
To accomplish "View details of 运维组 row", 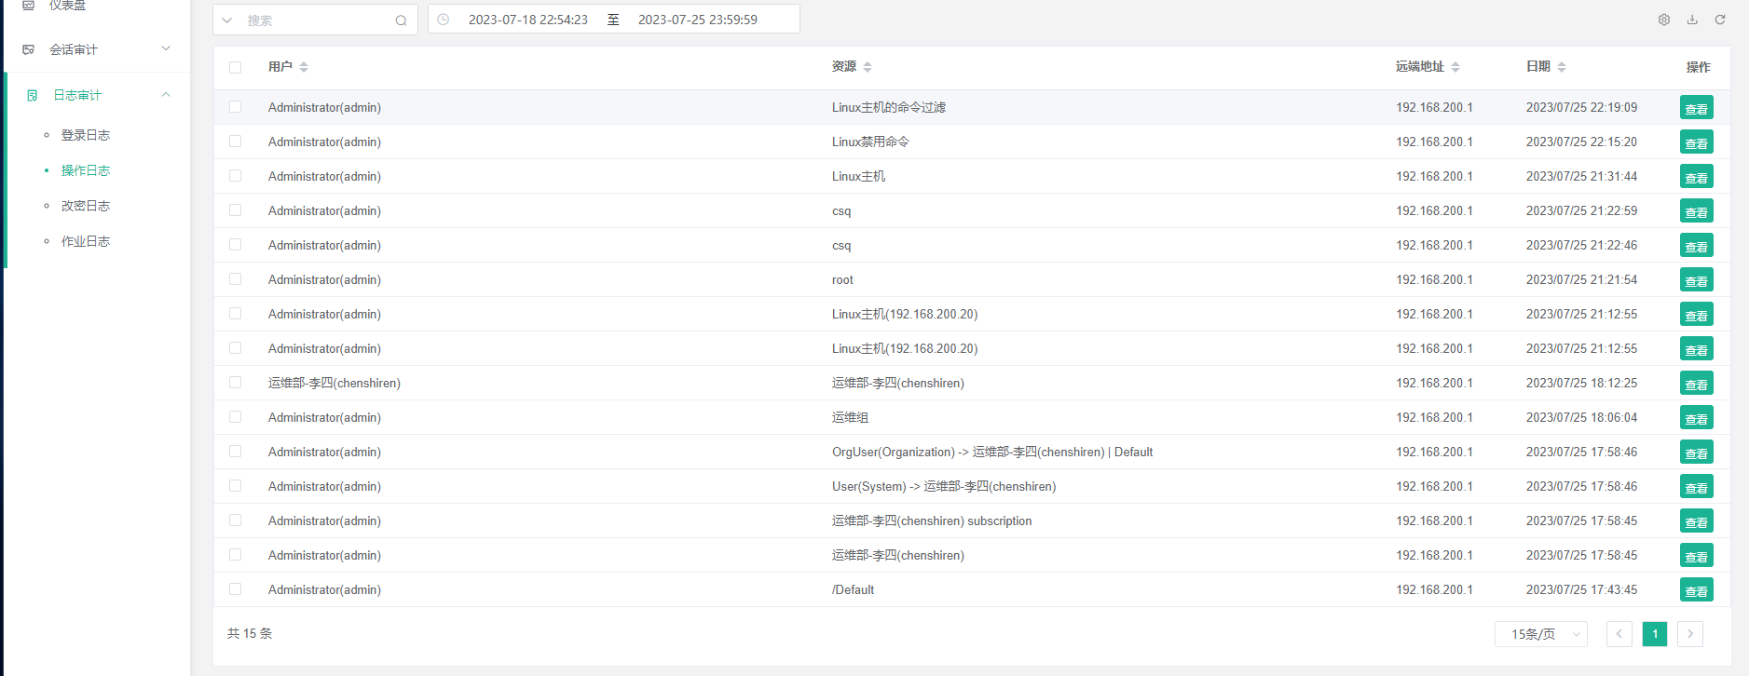I will point(1697,418).
